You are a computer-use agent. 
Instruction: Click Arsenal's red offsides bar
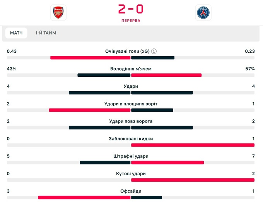[84, 197]
